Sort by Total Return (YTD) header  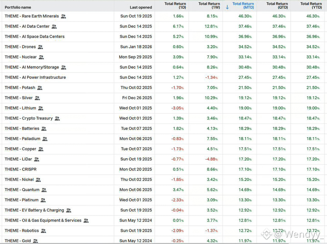(x=311, y=6)
